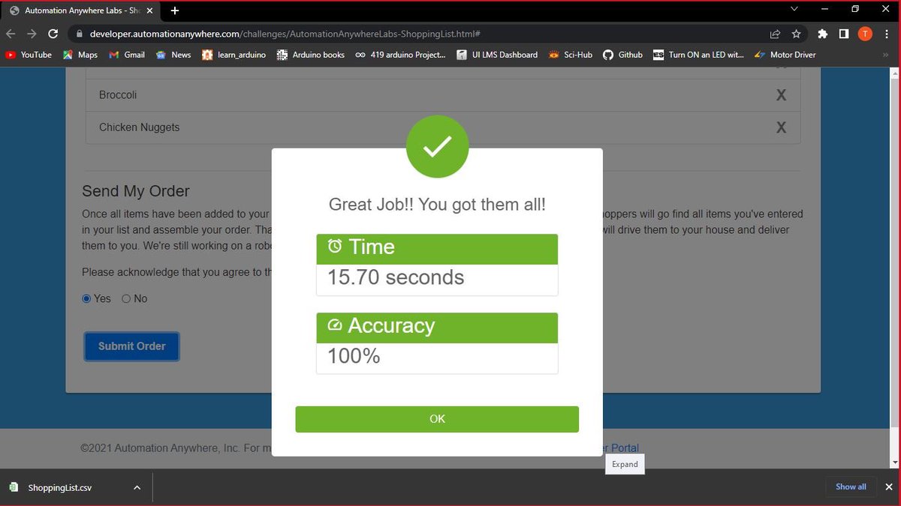Open the Maps bookmark
Image resolution: width=901 pixels, height=506 pixels.
point(80,55)
